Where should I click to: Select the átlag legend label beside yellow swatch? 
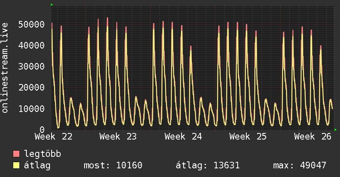click(x=37, y=165)
